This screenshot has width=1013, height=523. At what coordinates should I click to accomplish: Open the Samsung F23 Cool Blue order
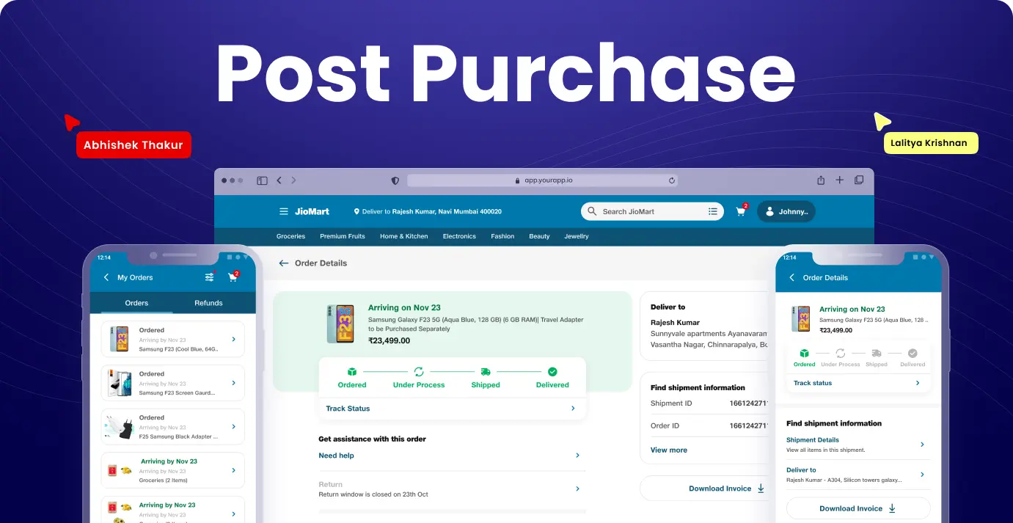(172, 340)
